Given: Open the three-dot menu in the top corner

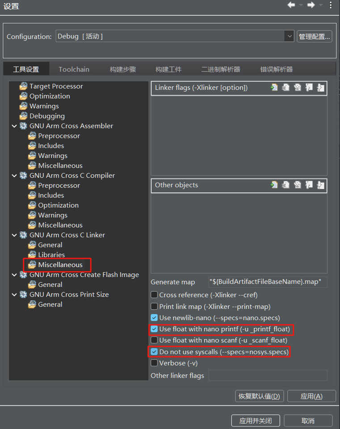Looking at the screenshot, I should [x=331, y=5].
